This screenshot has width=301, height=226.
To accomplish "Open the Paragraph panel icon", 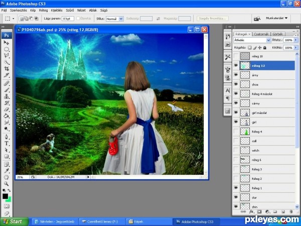I will coord(228,98).
